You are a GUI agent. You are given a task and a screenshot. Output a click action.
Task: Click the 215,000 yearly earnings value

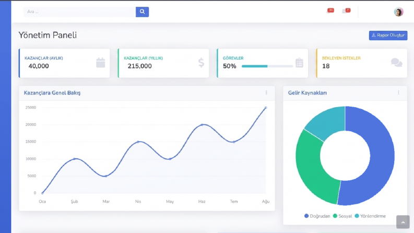click(x=140, y=66)
